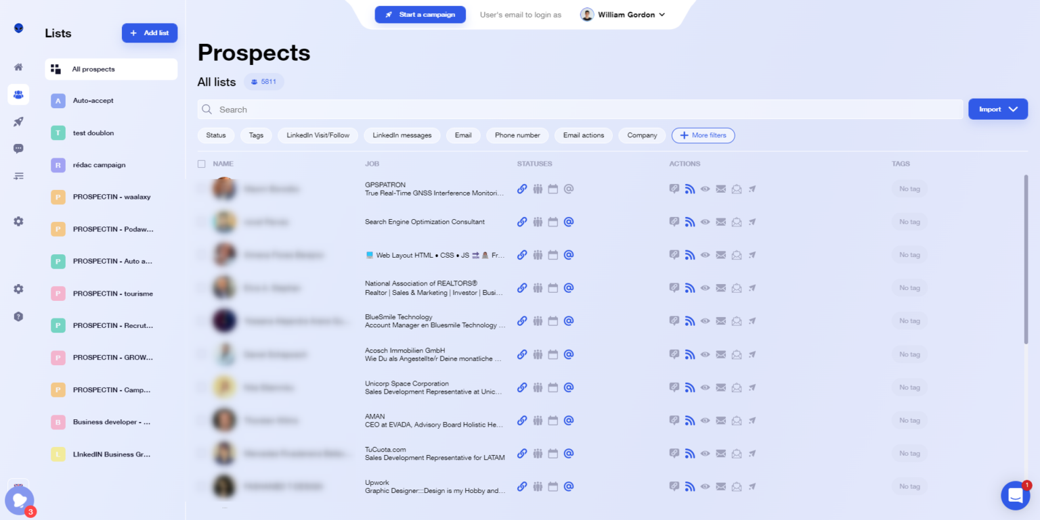This screenshot has height=520, width=1040.
Task: Toggle the select-all checkbox beside NAME header
Action: [201, 164]
